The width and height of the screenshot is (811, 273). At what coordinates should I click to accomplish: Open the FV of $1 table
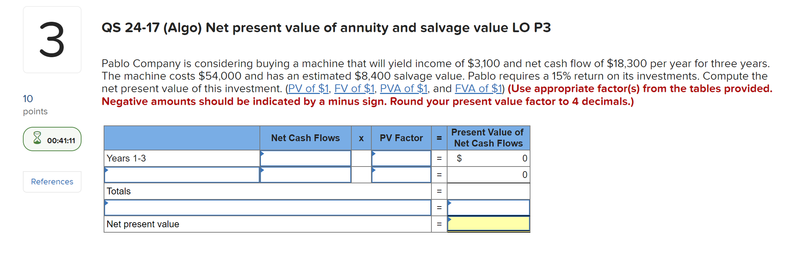tap(355, 88)
